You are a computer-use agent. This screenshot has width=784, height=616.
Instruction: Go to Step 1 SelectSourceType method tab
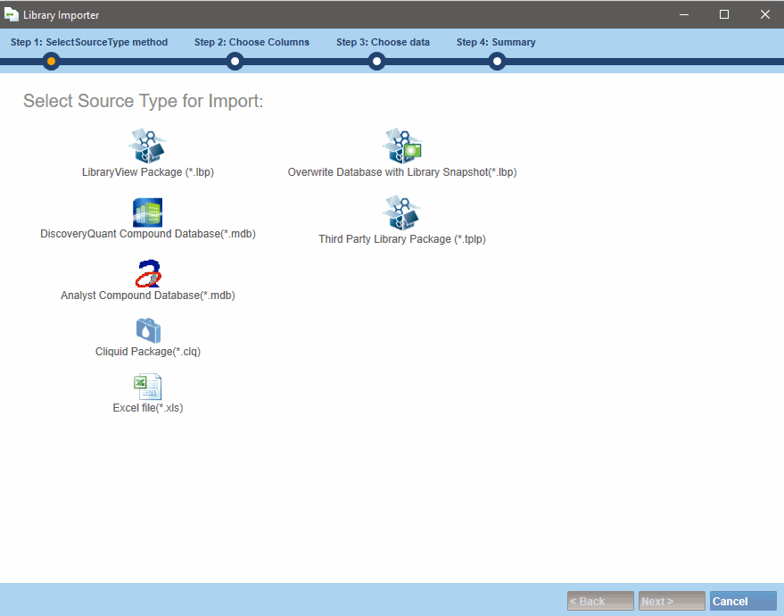pyautogui.click(x=89, y=42)
